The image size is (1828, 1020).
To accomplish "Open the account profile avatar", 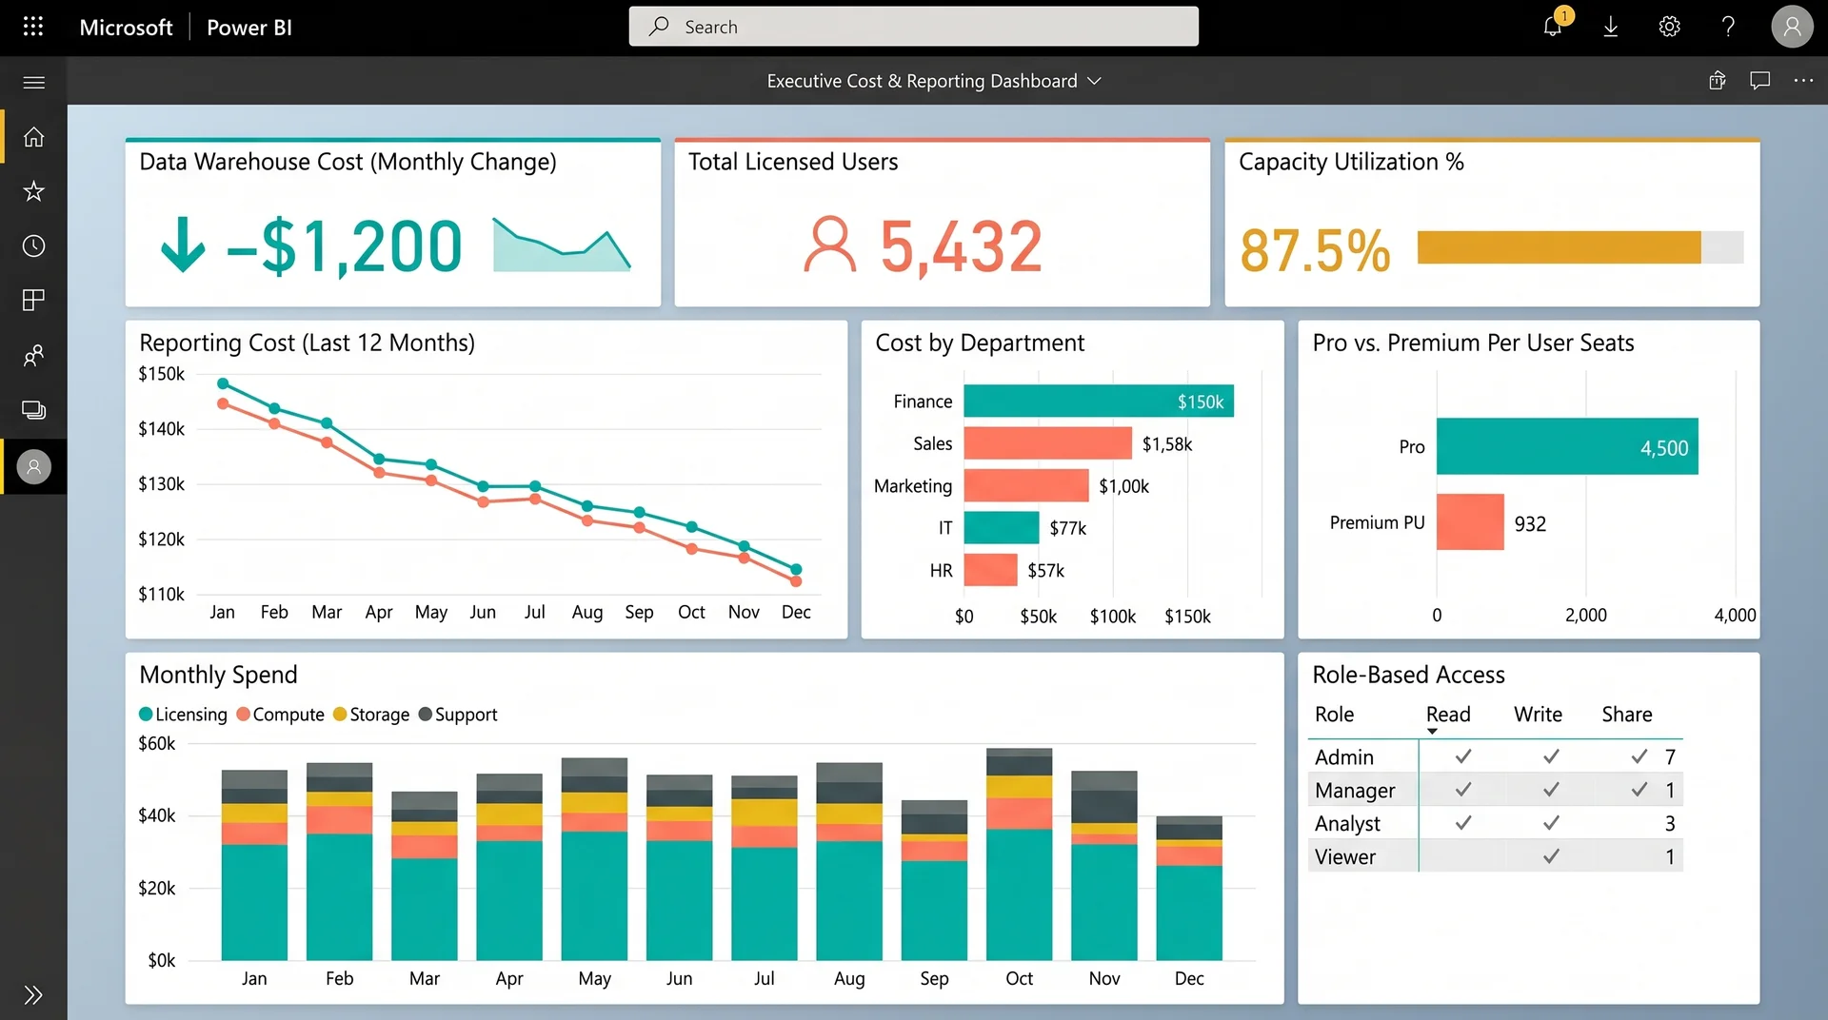I will pos(1792,27).
